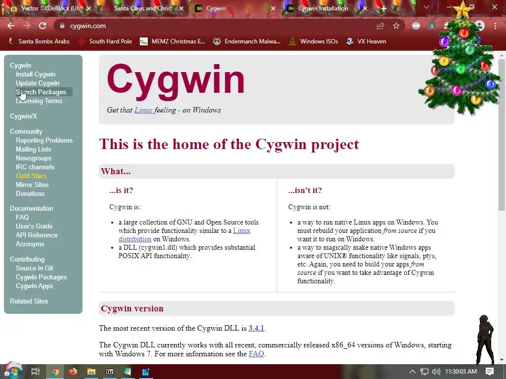Close the Santa Claus and Christ tab

pos(181,9)
